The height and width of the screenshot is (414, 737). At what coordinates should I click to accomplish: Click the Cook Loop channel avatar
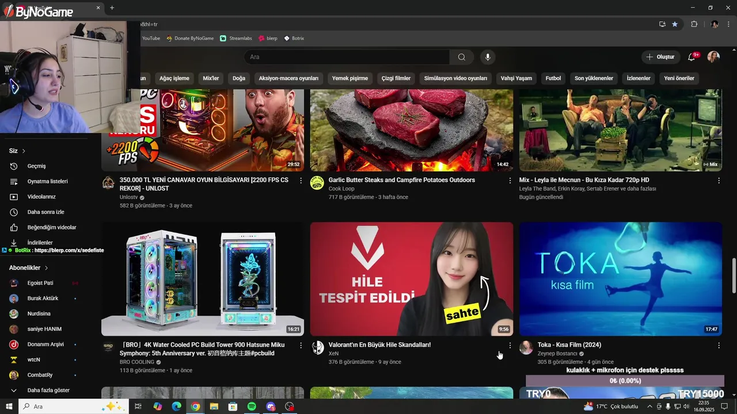click(317, 183)
